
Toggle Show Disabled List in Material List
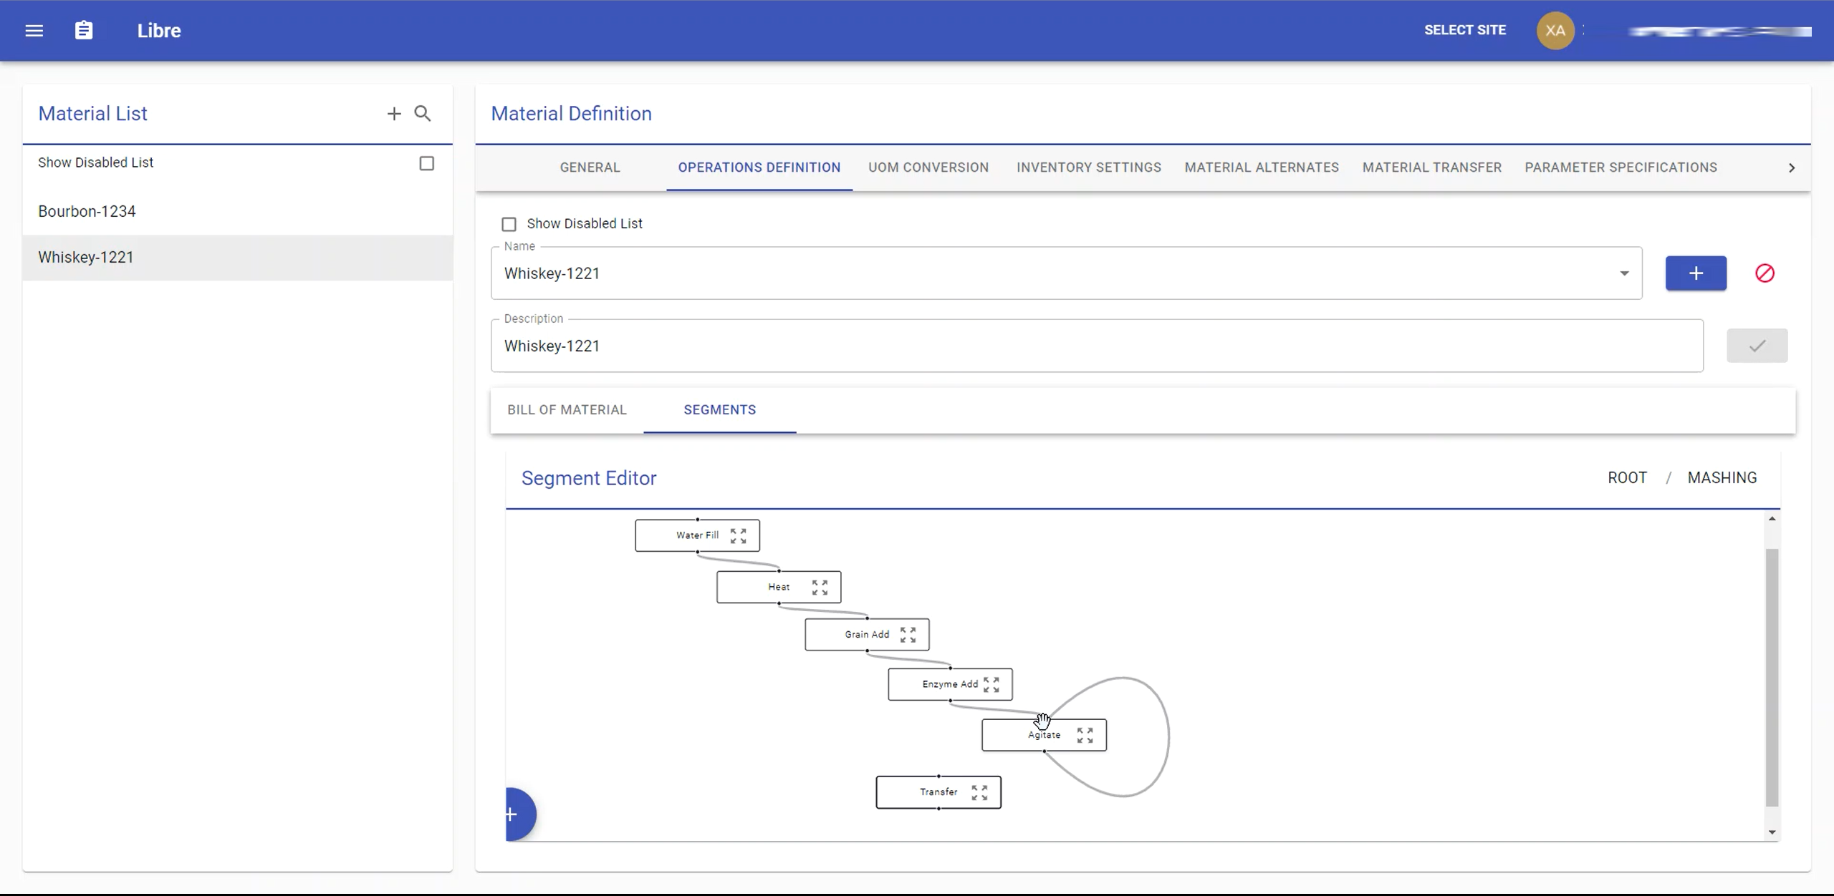[426, 164]
